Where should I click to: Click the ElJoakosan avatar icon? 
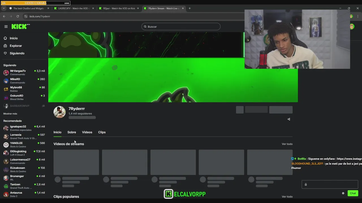pos(6,169)
